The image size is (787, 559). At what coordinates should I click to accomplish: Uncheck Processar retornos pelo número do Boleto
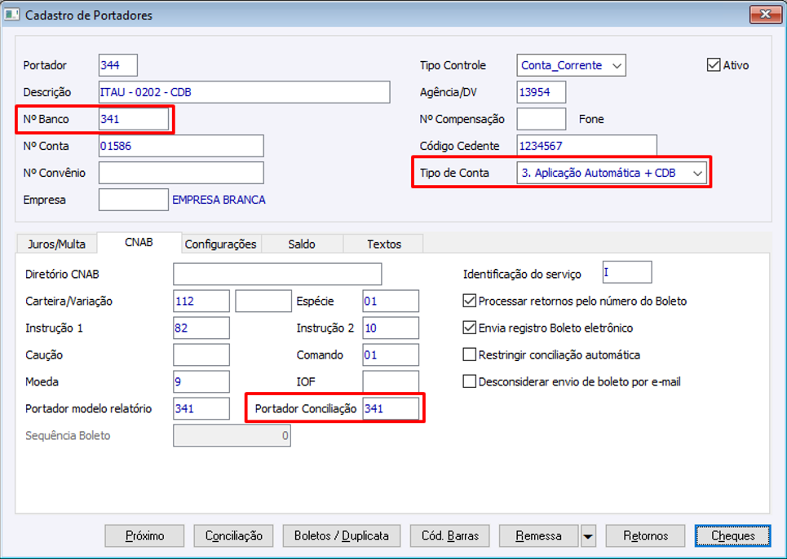point(469,301)
